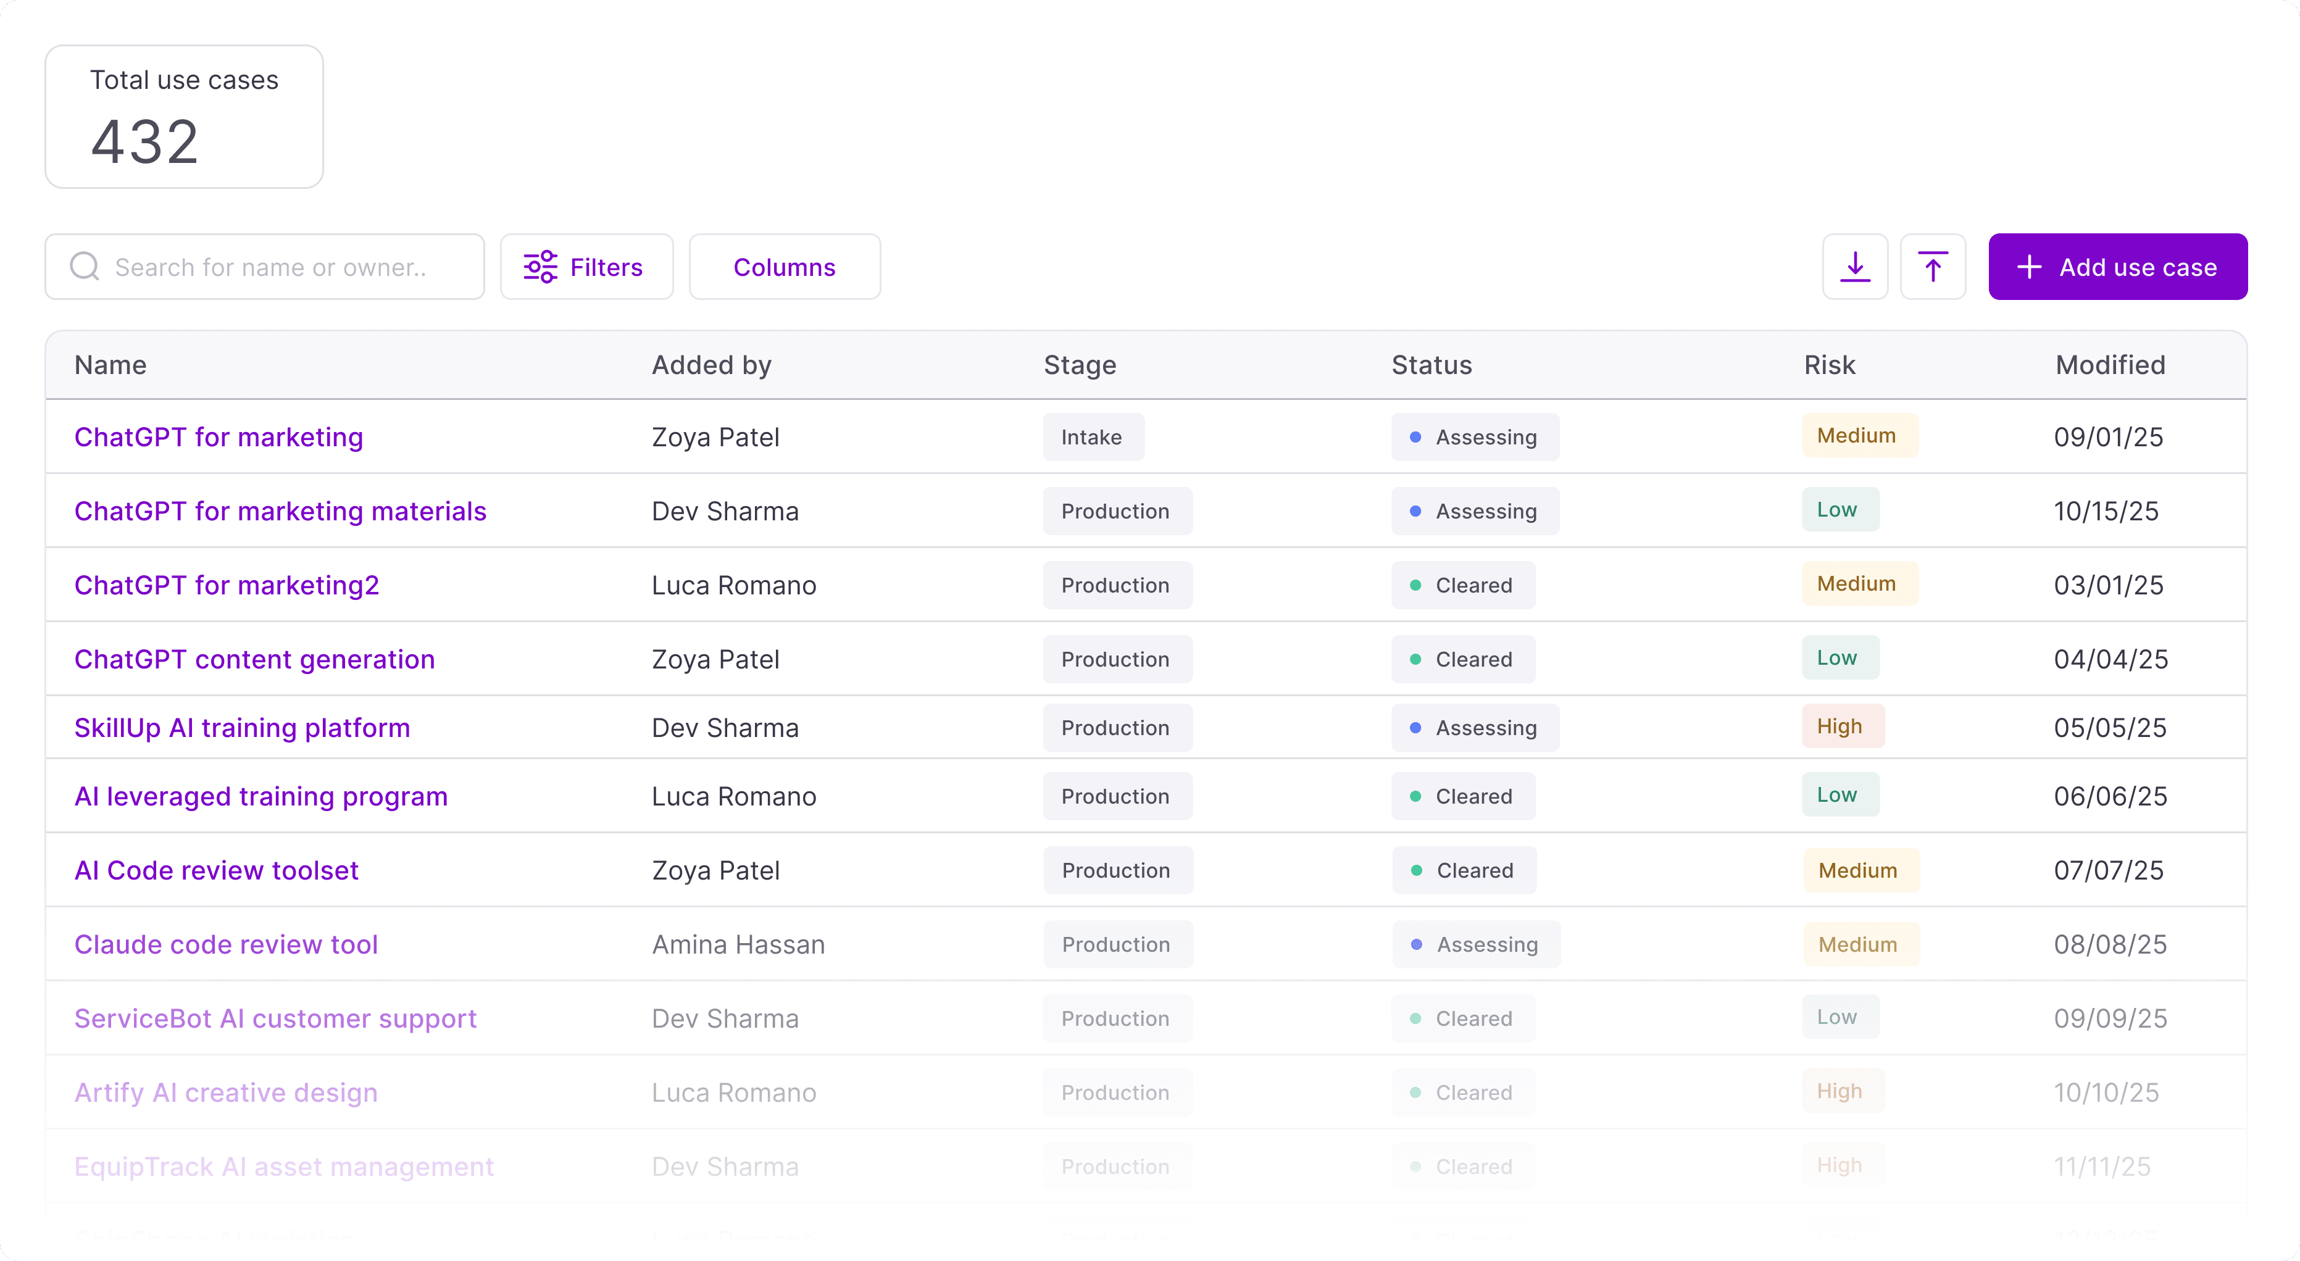Click High risk badge for SkillUp row
The image size is (2300, 1261).
[x=1841, y=726]
